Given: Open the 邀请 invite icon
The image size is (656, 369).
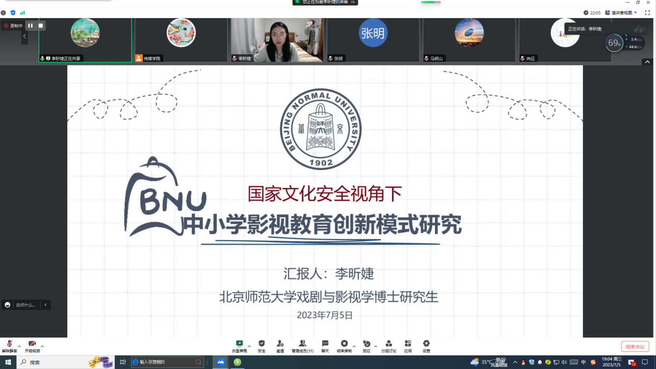Looking at the screenshot, I should (280, 346).
